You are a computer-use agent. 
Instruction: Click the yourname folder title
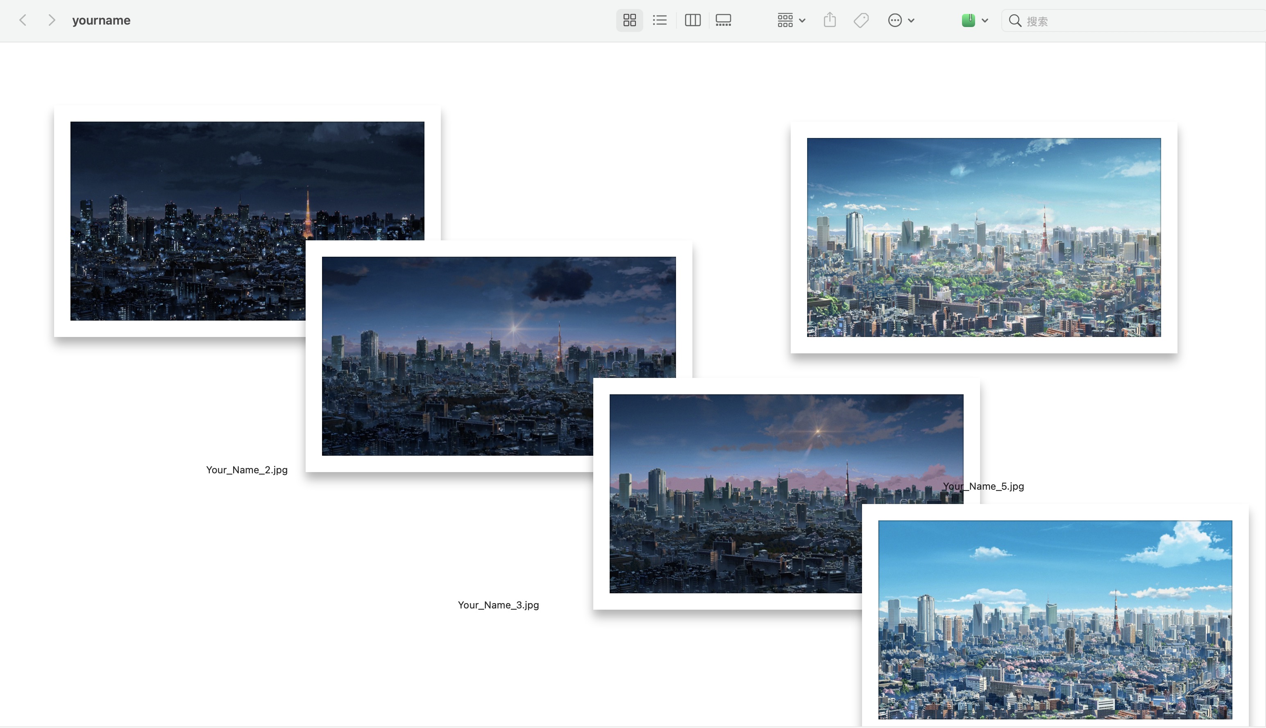tap(101, 20)
